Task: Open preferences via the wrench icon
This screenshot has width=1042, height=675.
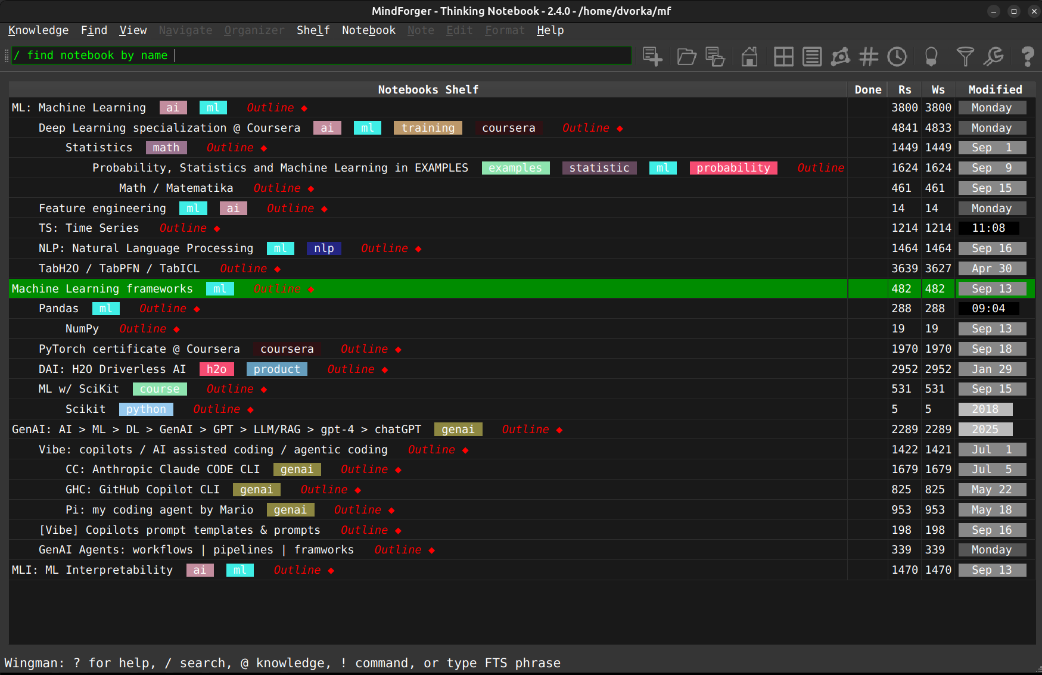Action: [994, 57]
